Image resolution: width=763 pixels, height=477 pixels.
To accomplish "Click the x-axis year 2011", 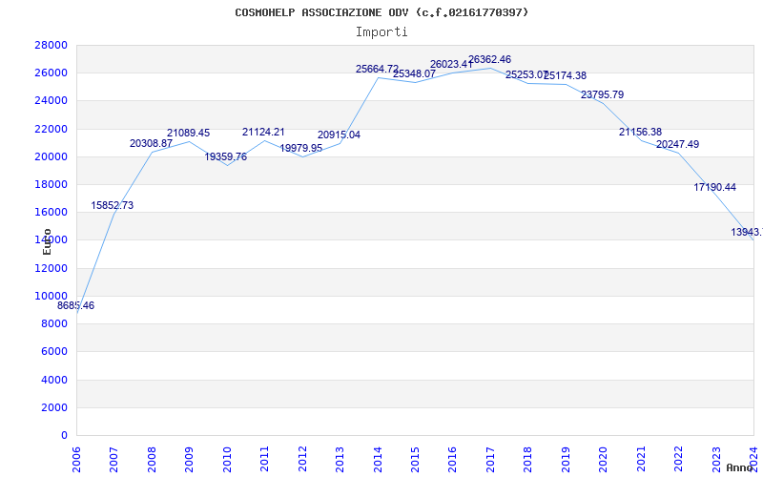I will pos(264,458).
